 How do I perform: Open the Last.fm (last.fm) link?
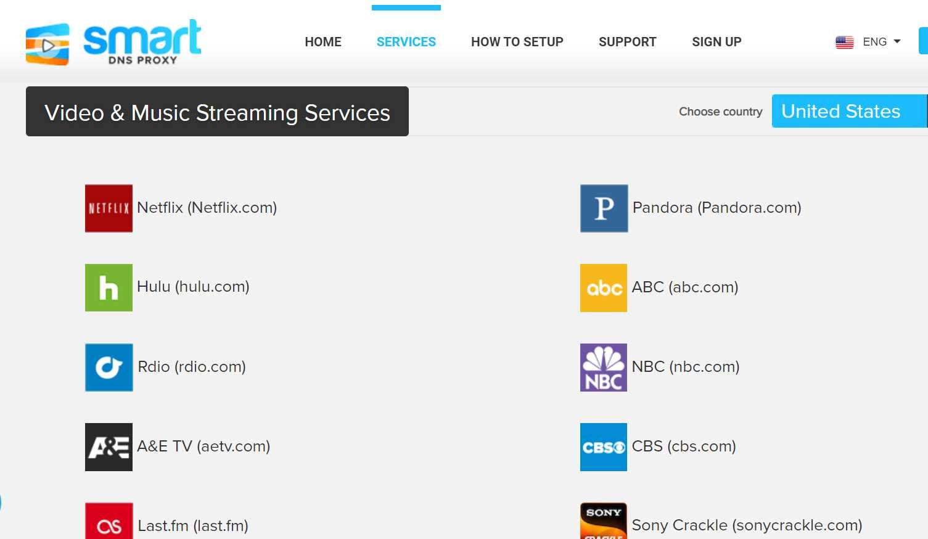(x=193, y=526)
